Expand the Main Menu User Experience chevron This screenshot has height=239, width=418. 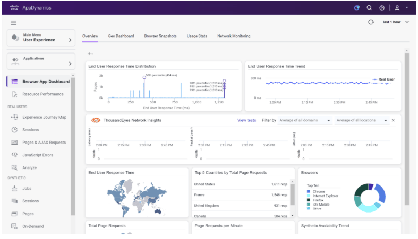(70, 40)
